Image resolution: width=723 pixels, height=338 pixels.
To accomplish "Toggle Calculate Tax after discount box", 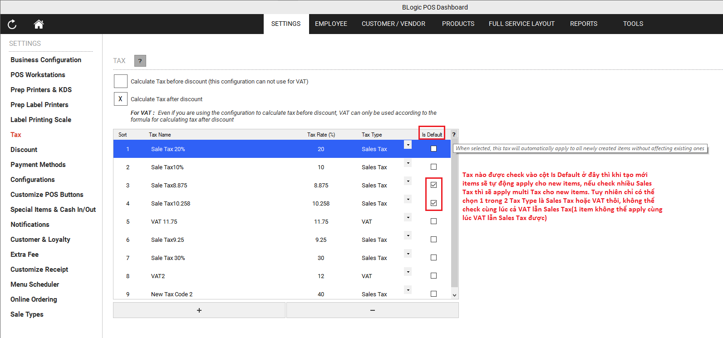I will point(121,99).
